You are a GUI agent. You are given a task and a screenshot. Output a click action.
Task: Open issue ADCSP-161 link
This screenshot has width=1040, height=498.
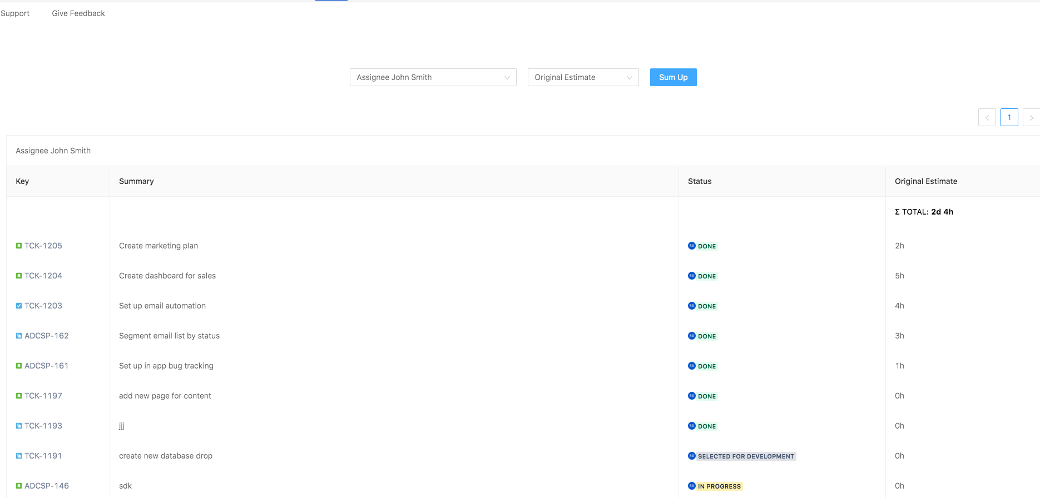pyautogui.click(x=47, y=366)
